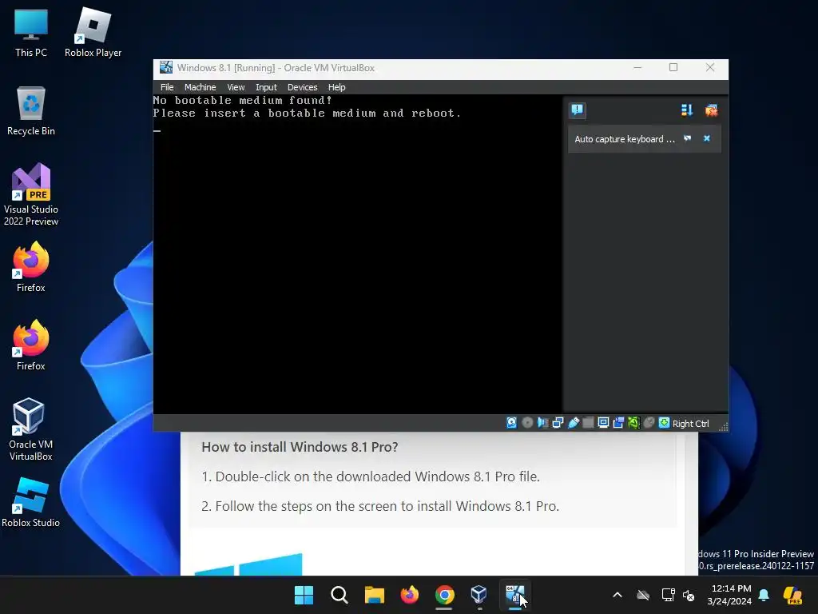Click the muted volume tray icon
Screen dimensions: 818x614
point(689,595)
